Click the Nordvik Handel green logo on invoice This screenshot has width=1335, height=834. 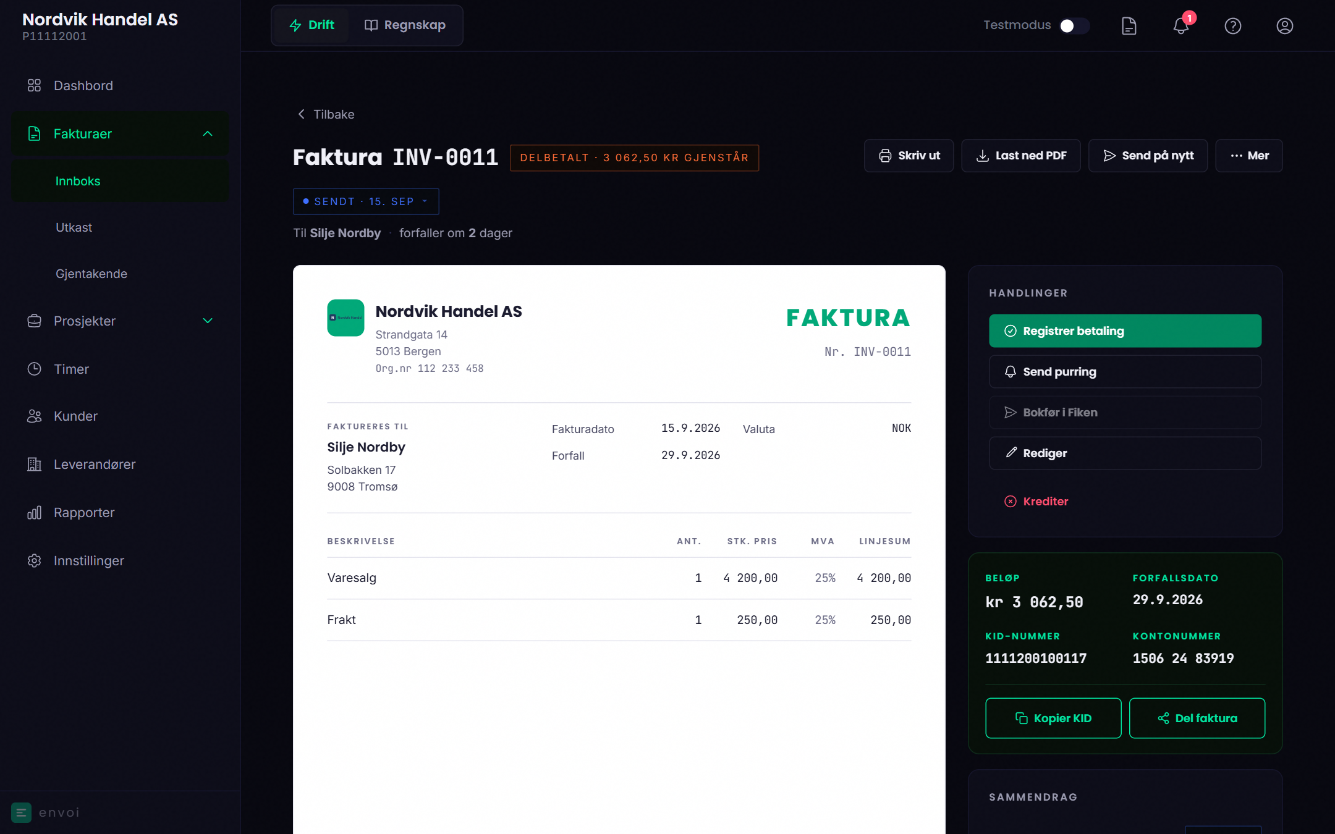tap(345, 318)
